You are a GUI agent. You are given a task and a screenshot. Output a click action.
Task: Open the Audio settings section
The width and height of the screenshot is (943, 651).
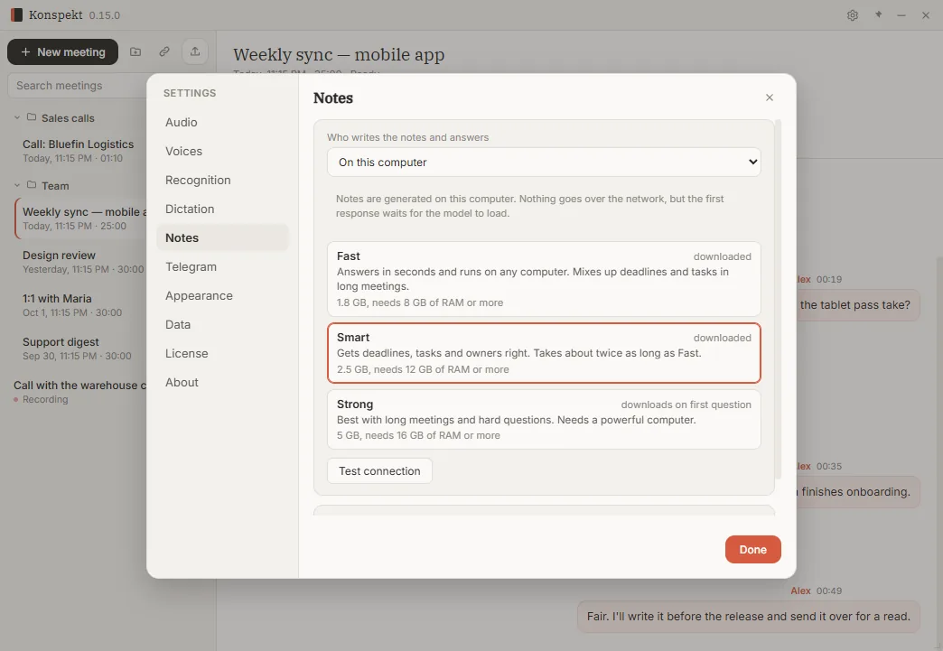coord(222,122)
